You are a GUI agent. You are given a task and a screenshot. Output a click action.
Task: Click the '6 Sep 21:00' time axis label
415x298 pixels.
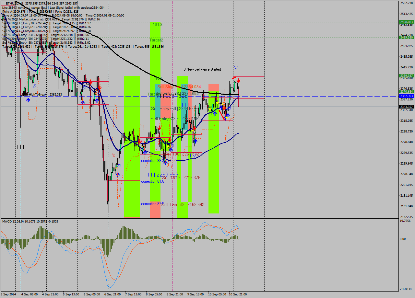(113, 294)
